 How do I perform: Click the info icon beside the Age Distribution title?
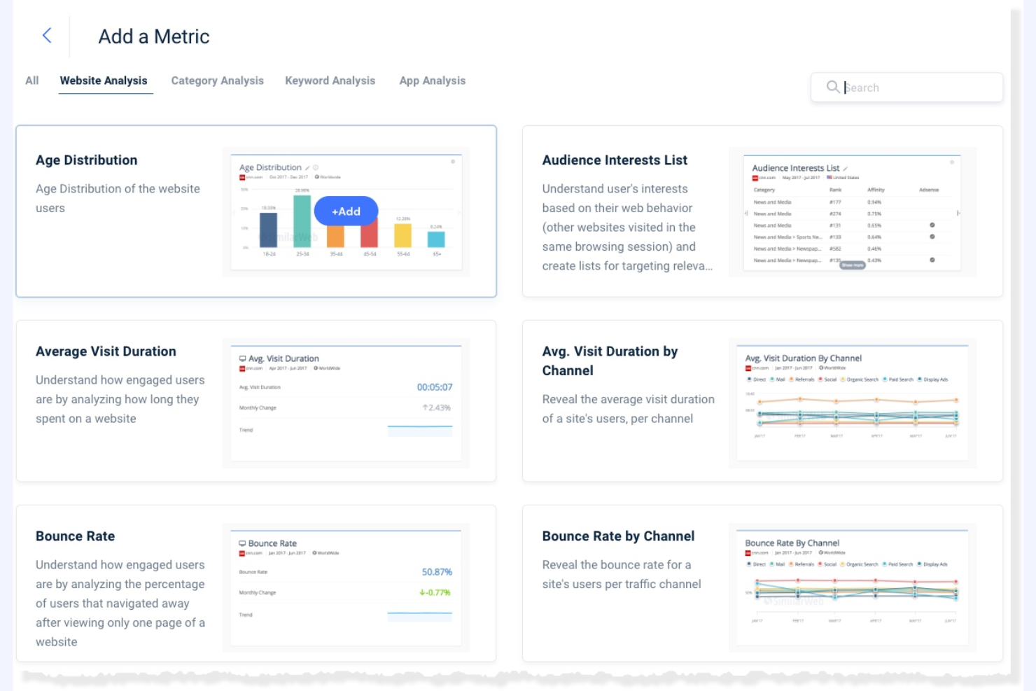(316, 167)
